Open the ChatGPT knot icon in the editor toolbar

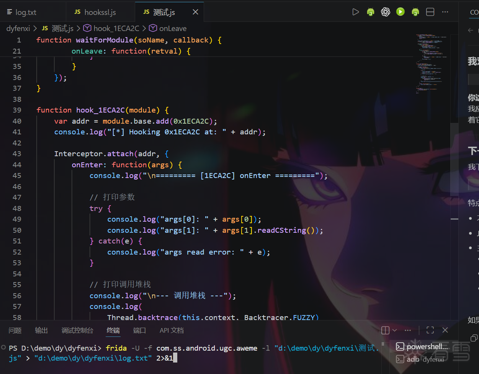tap(386, 12)
